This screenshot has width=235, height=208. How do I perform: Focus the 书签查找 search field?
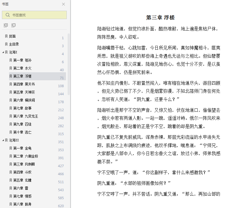(x=34, y=15)
